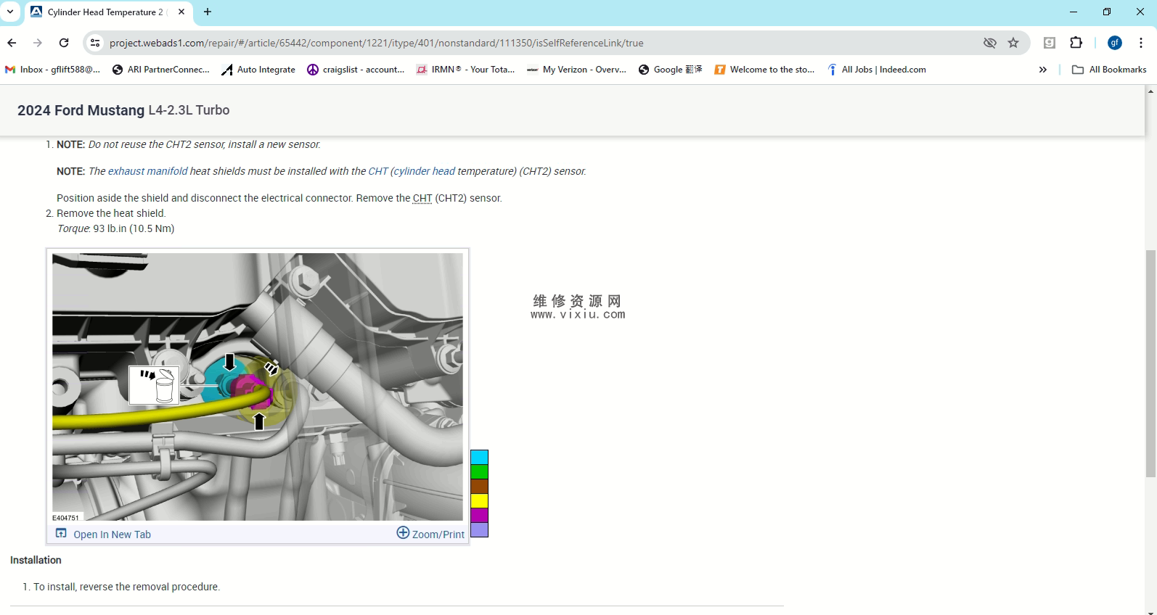Click the 'Remove the heat shield' step

coord(111,213)
